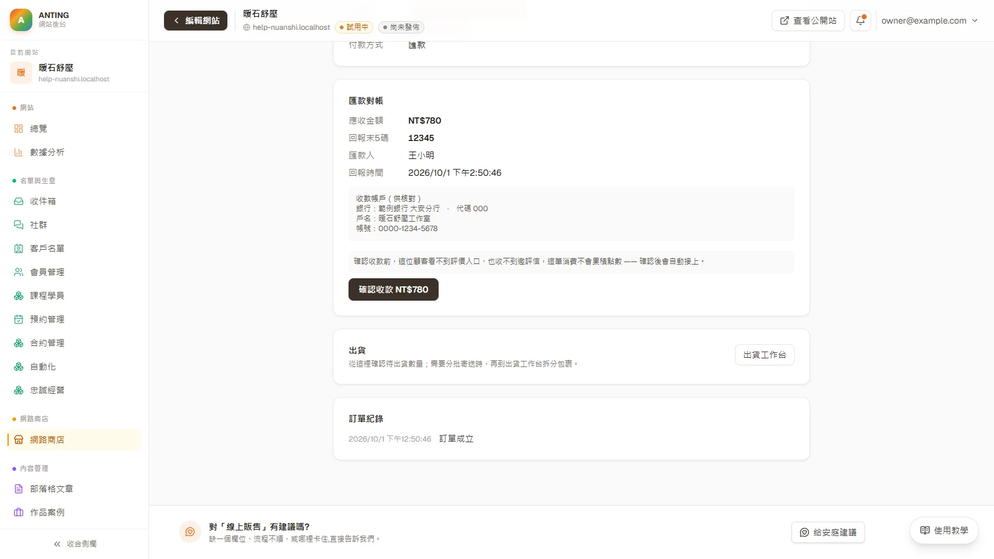Open 收件箱 inbox icon
This screenshot has height=559, width=994.
19,201
